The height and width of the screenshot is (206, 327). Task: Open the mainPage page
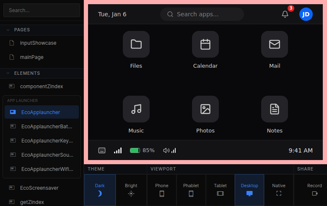[31, 57]
